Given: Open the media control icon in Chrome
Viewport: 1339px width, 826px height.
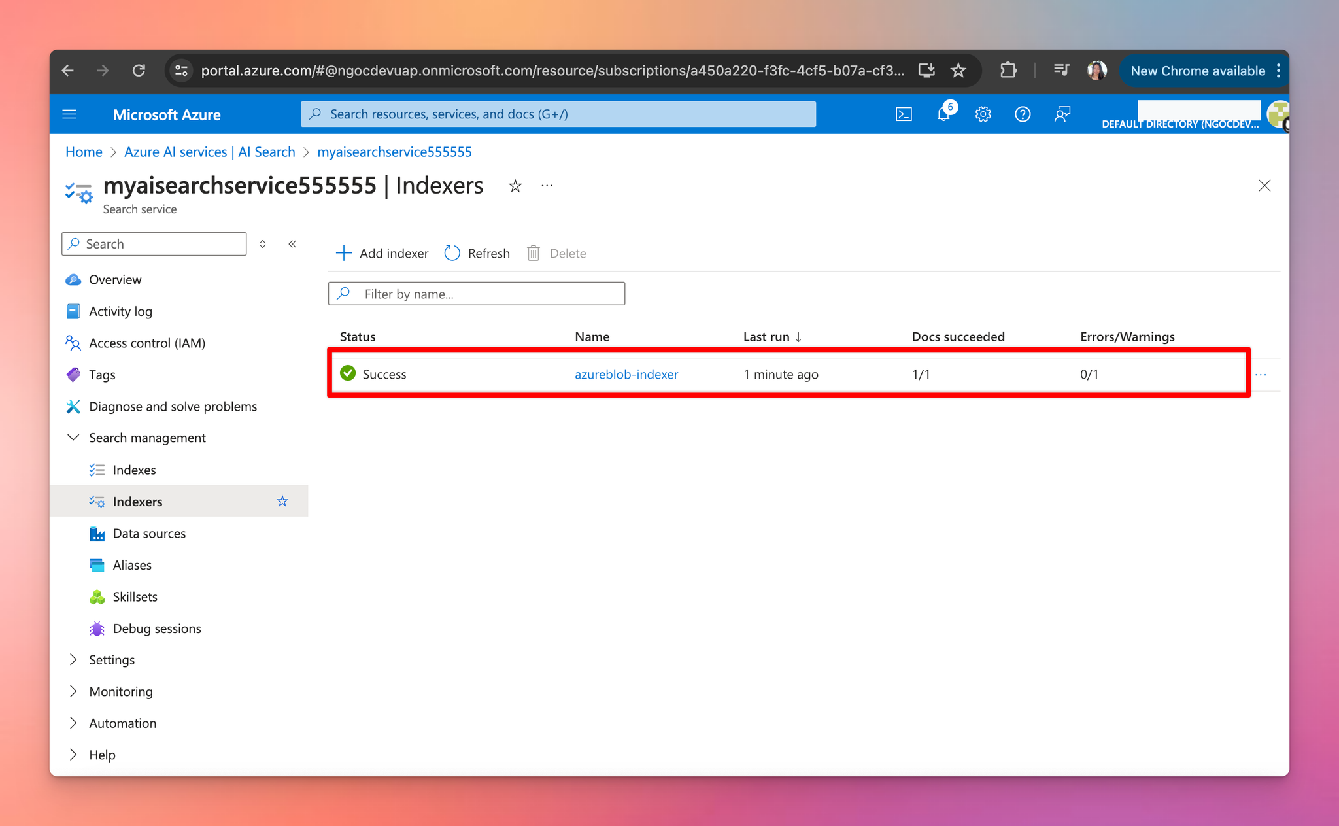Looking at the screenshot, I should point(1062,70).
